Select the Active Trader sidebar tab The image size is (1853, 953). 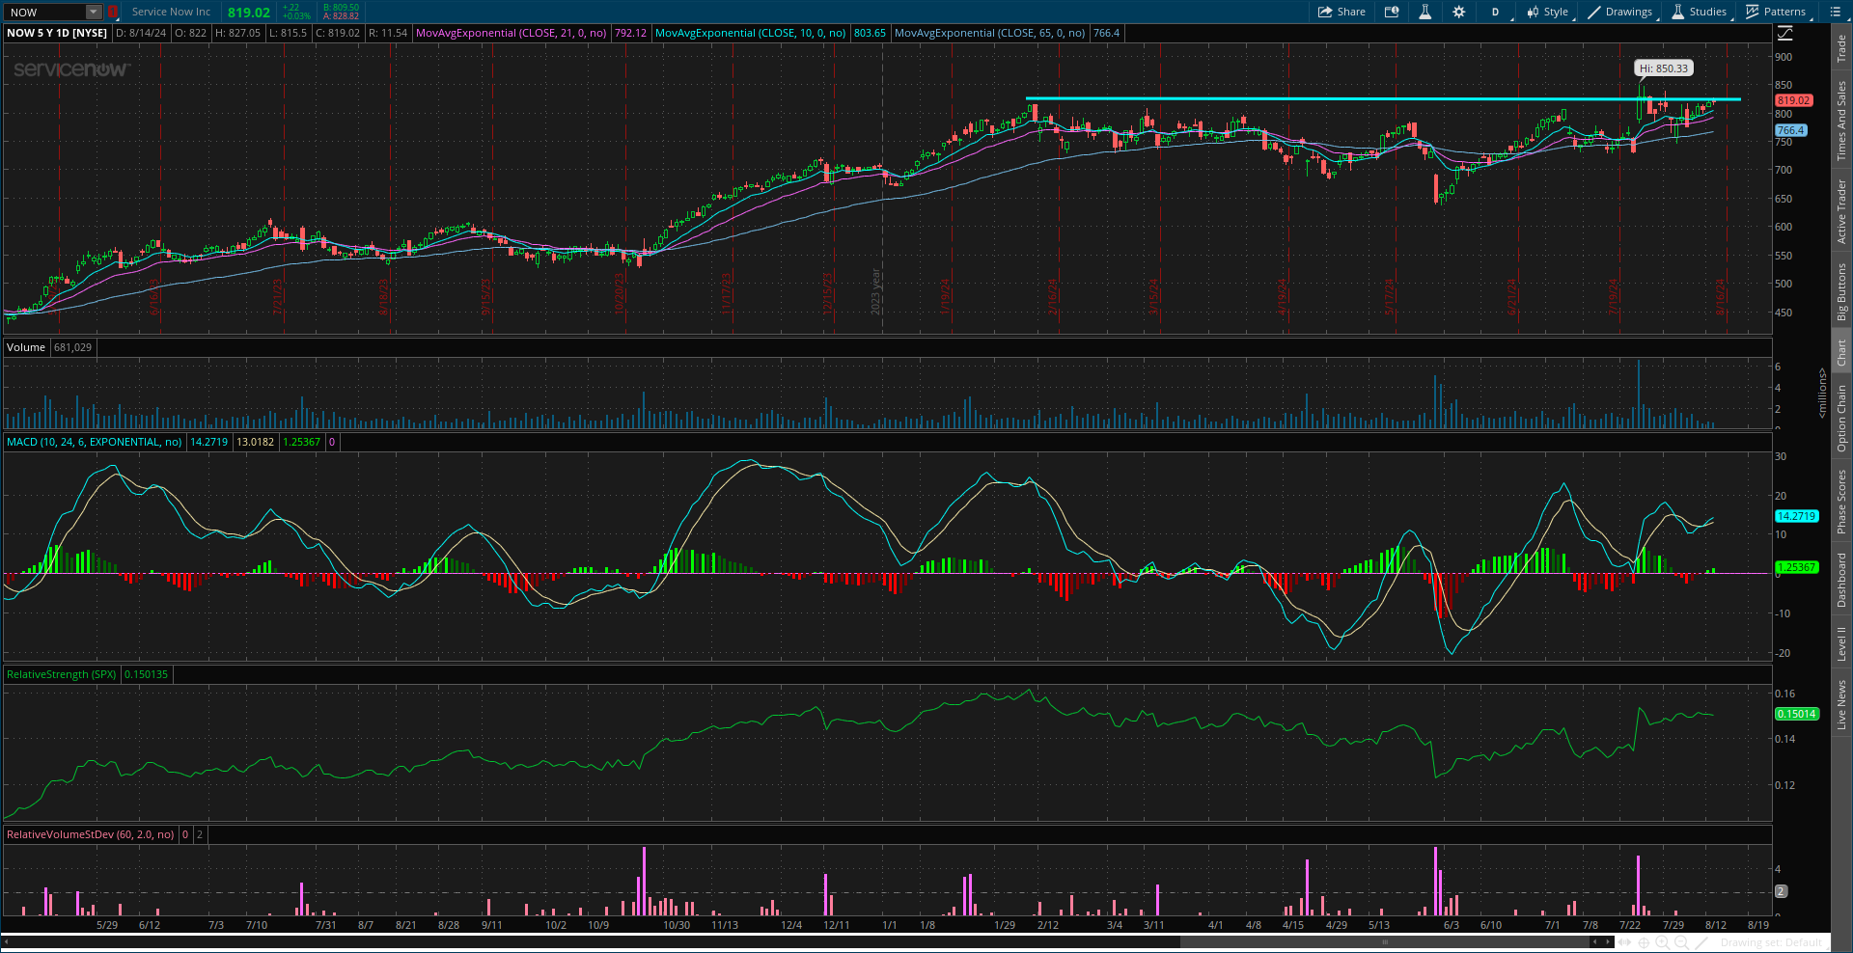(1841, 211)
